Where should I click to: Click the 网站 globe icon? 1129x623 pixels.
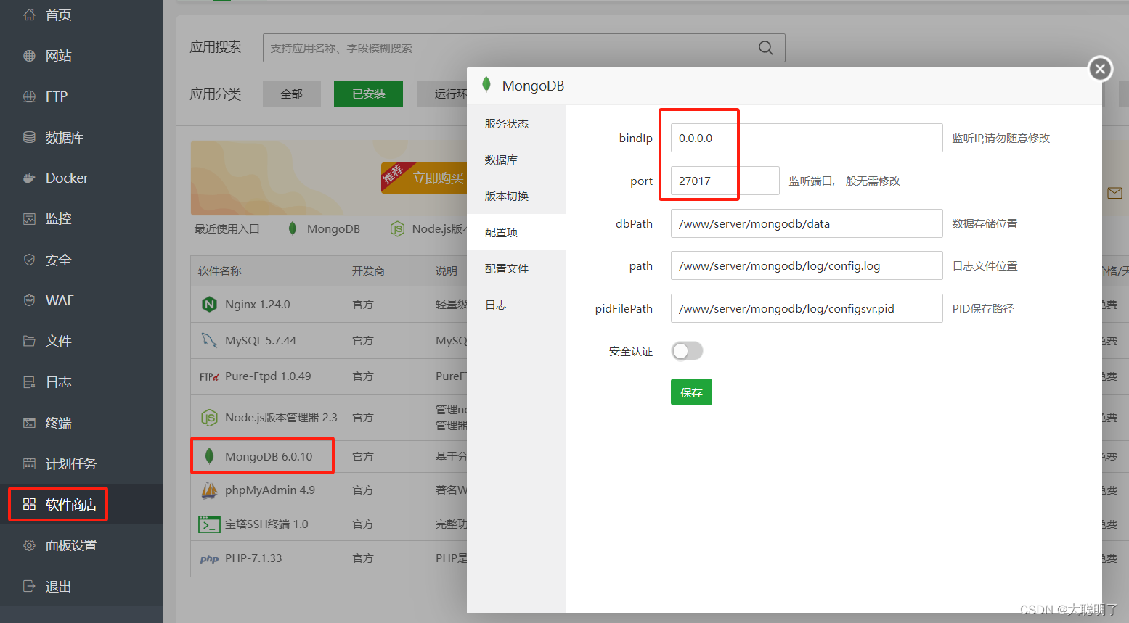(29, 56)
